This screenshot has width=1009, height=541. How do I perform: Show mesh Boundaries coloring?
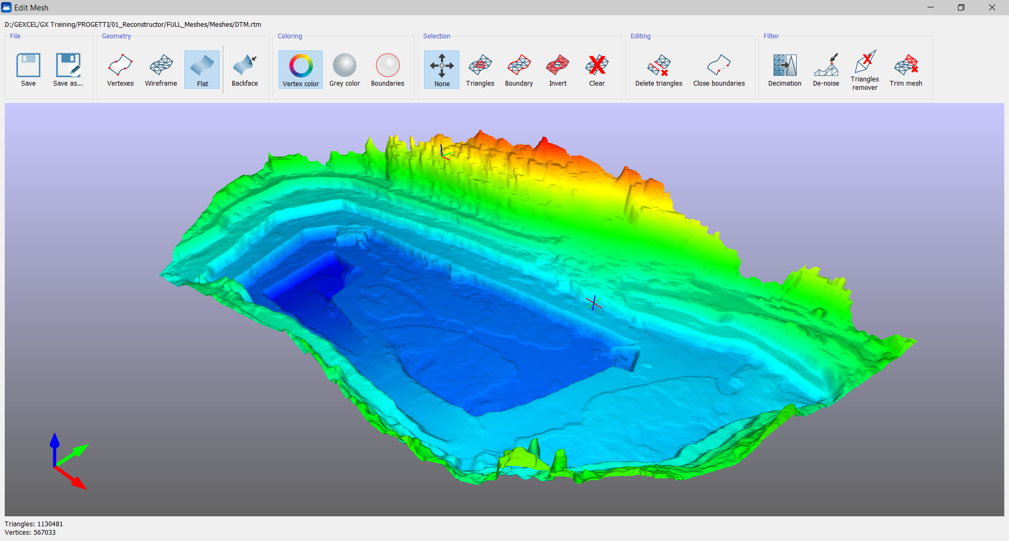tap(388, 69)
